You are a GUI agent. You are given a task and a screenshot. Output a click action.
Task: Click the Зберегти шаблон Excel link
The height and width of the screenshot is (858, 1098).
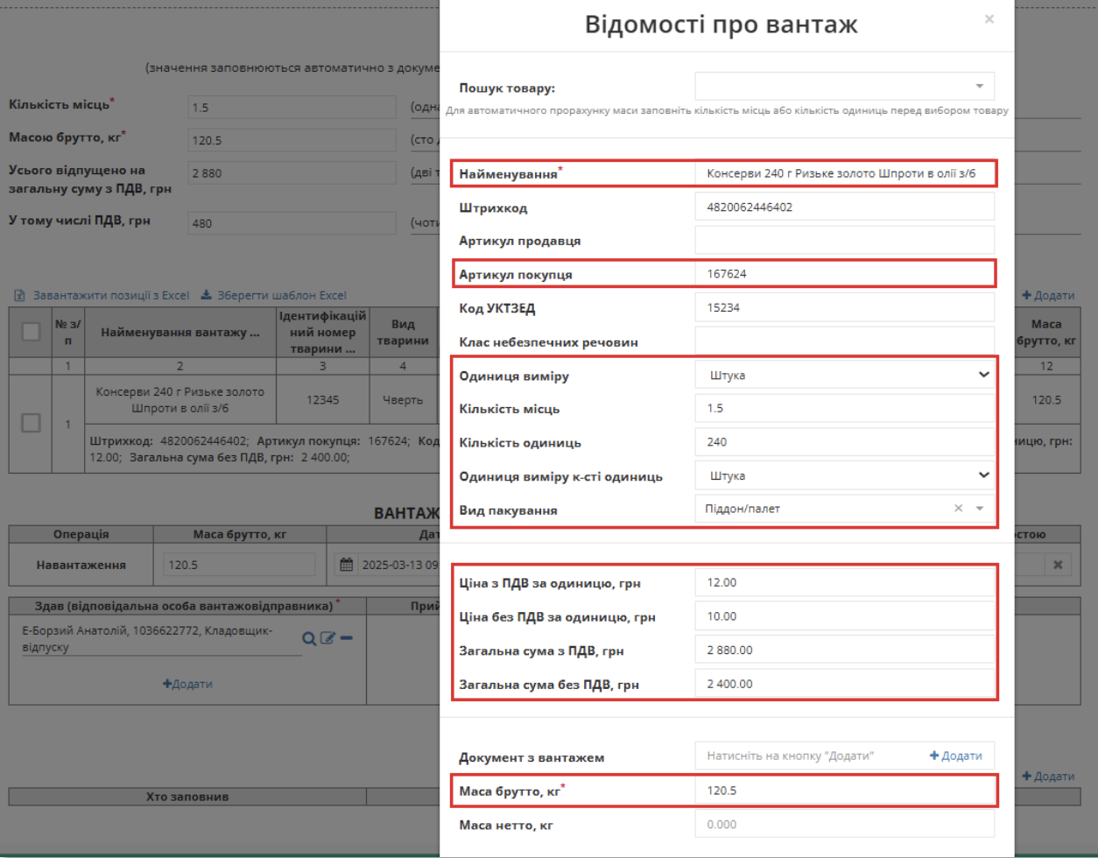282,295
